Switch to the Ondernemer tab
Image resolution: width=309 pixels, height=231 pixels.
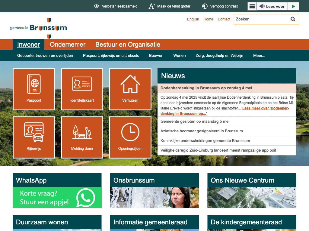tap(68, 45)
